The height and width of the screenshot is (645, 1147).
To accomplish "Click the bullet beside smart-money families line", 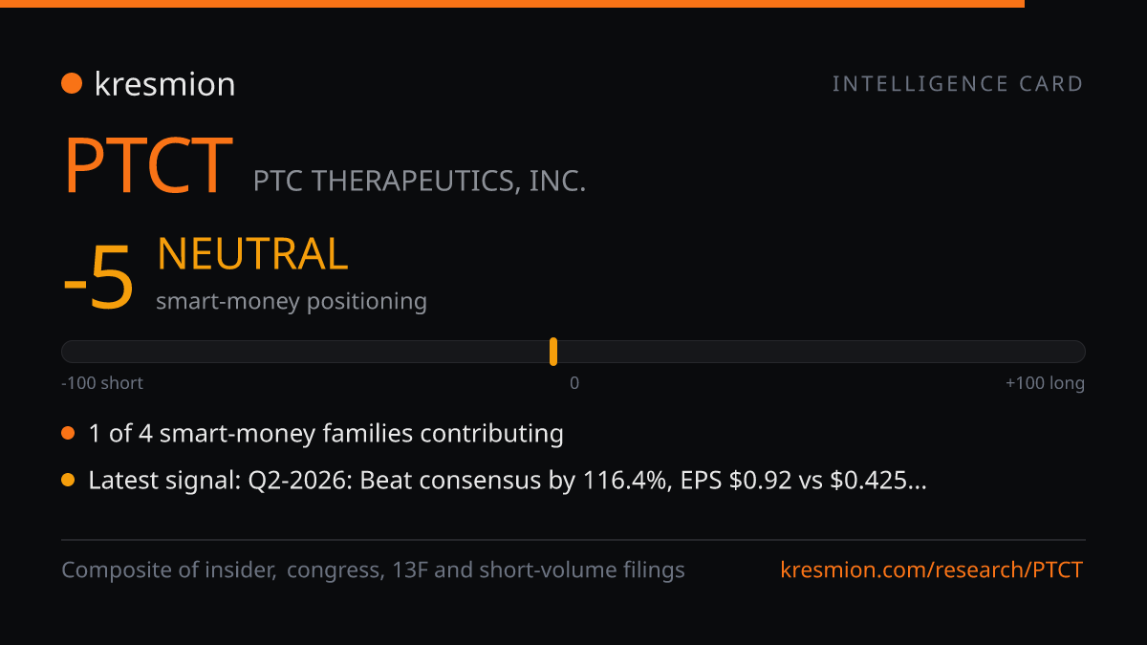I will (68, 434).
